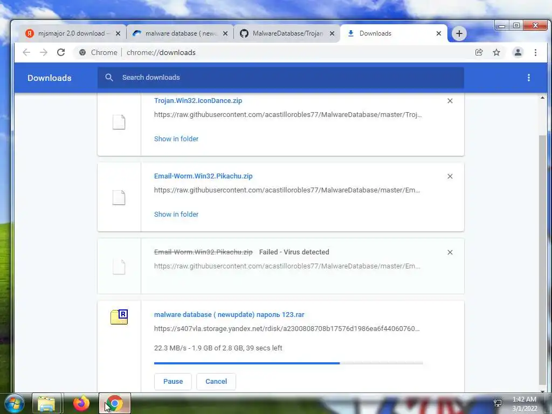Share this page icon
The image size is (552, 414).
479,52
